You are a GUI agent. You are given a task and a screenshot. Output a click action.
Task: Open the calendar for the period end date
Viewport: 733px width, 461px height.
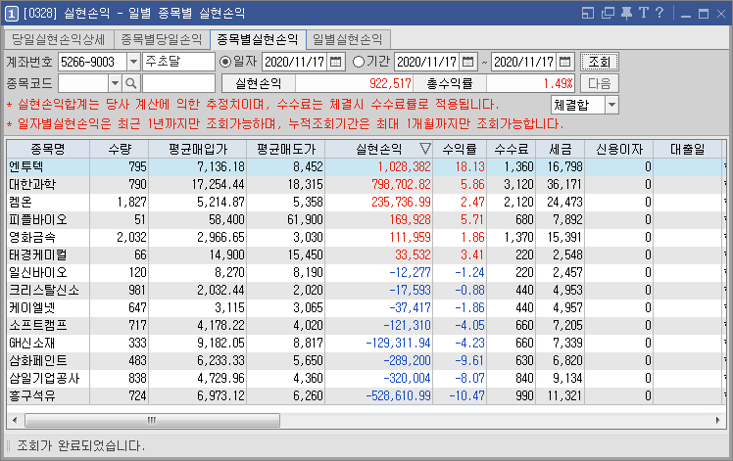pyautogui.click(x=565, y=62)
